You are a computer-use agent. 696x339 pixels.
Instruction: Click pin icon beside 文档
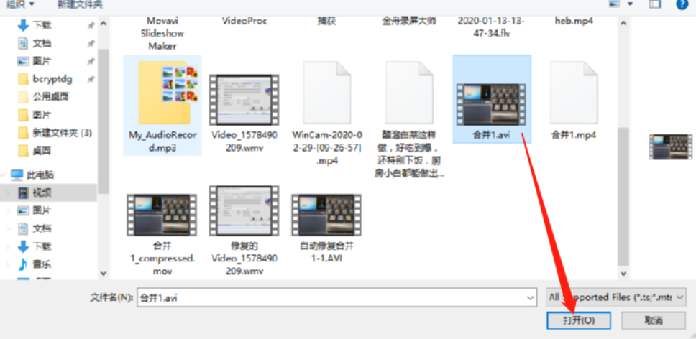(x=91, y=43)
